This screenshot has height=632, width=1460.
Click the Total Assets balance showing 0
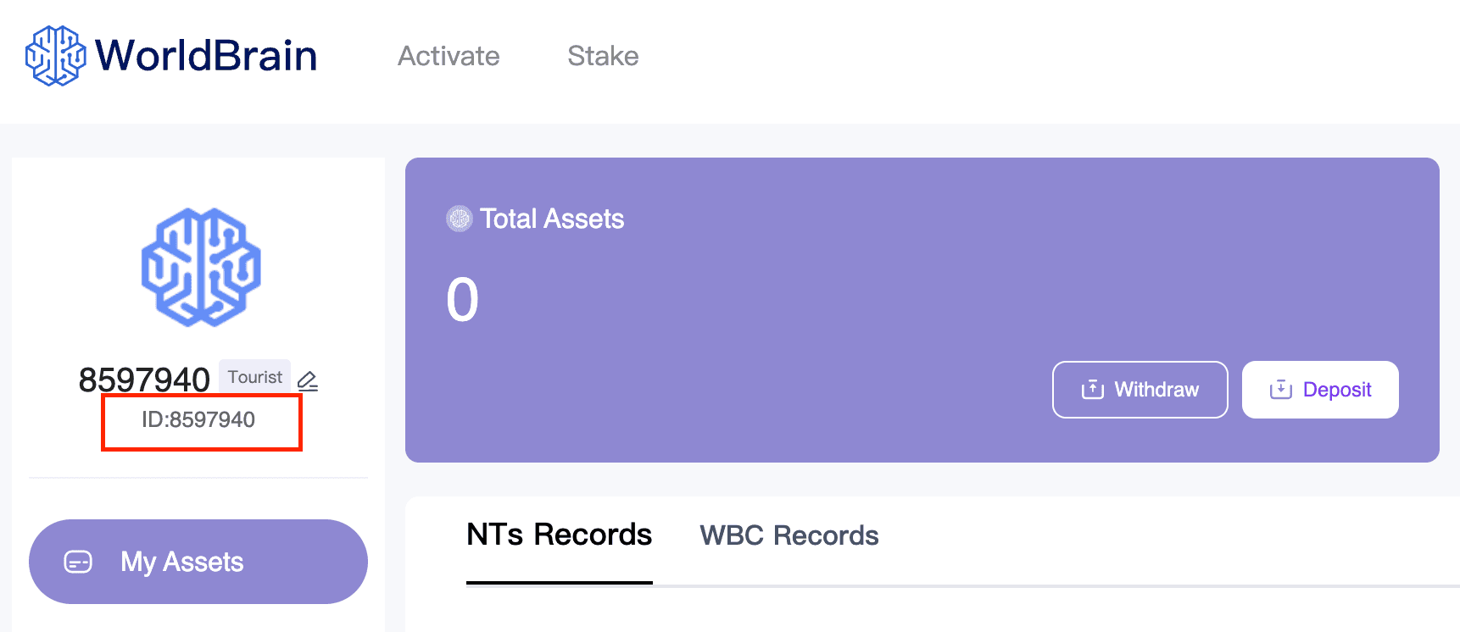[463, 298]
